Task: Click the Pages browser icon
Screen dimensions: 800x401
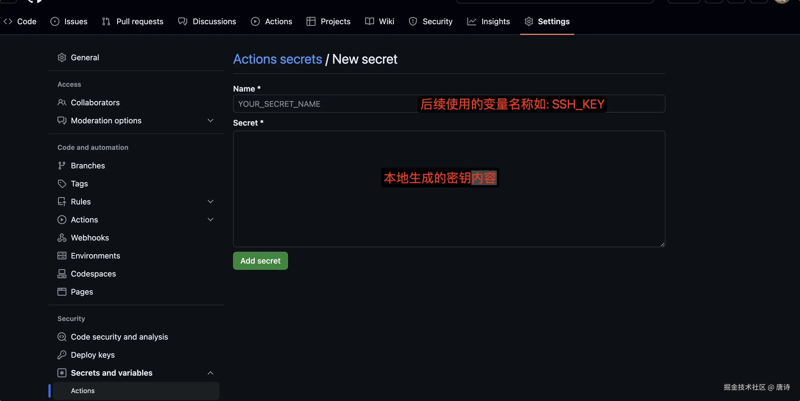Action: point(62,292)
